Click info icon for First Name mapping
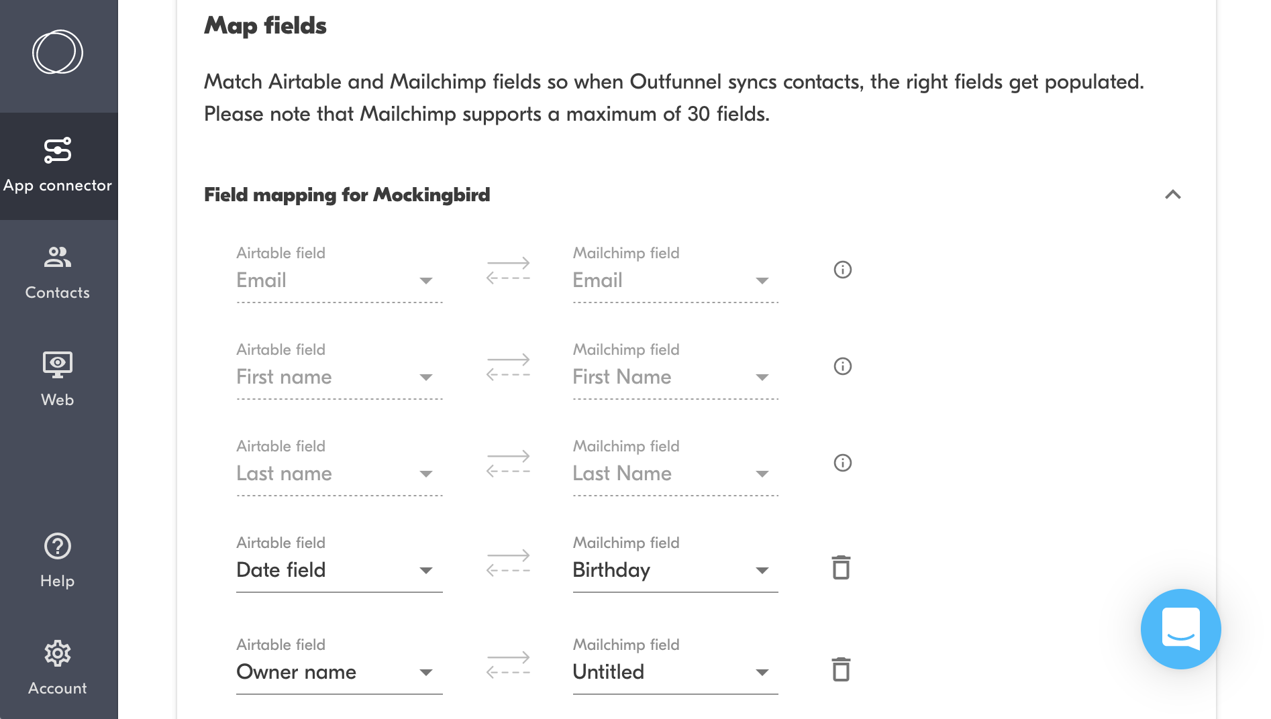Screen dimensions: 1271x719 [842, 366]
